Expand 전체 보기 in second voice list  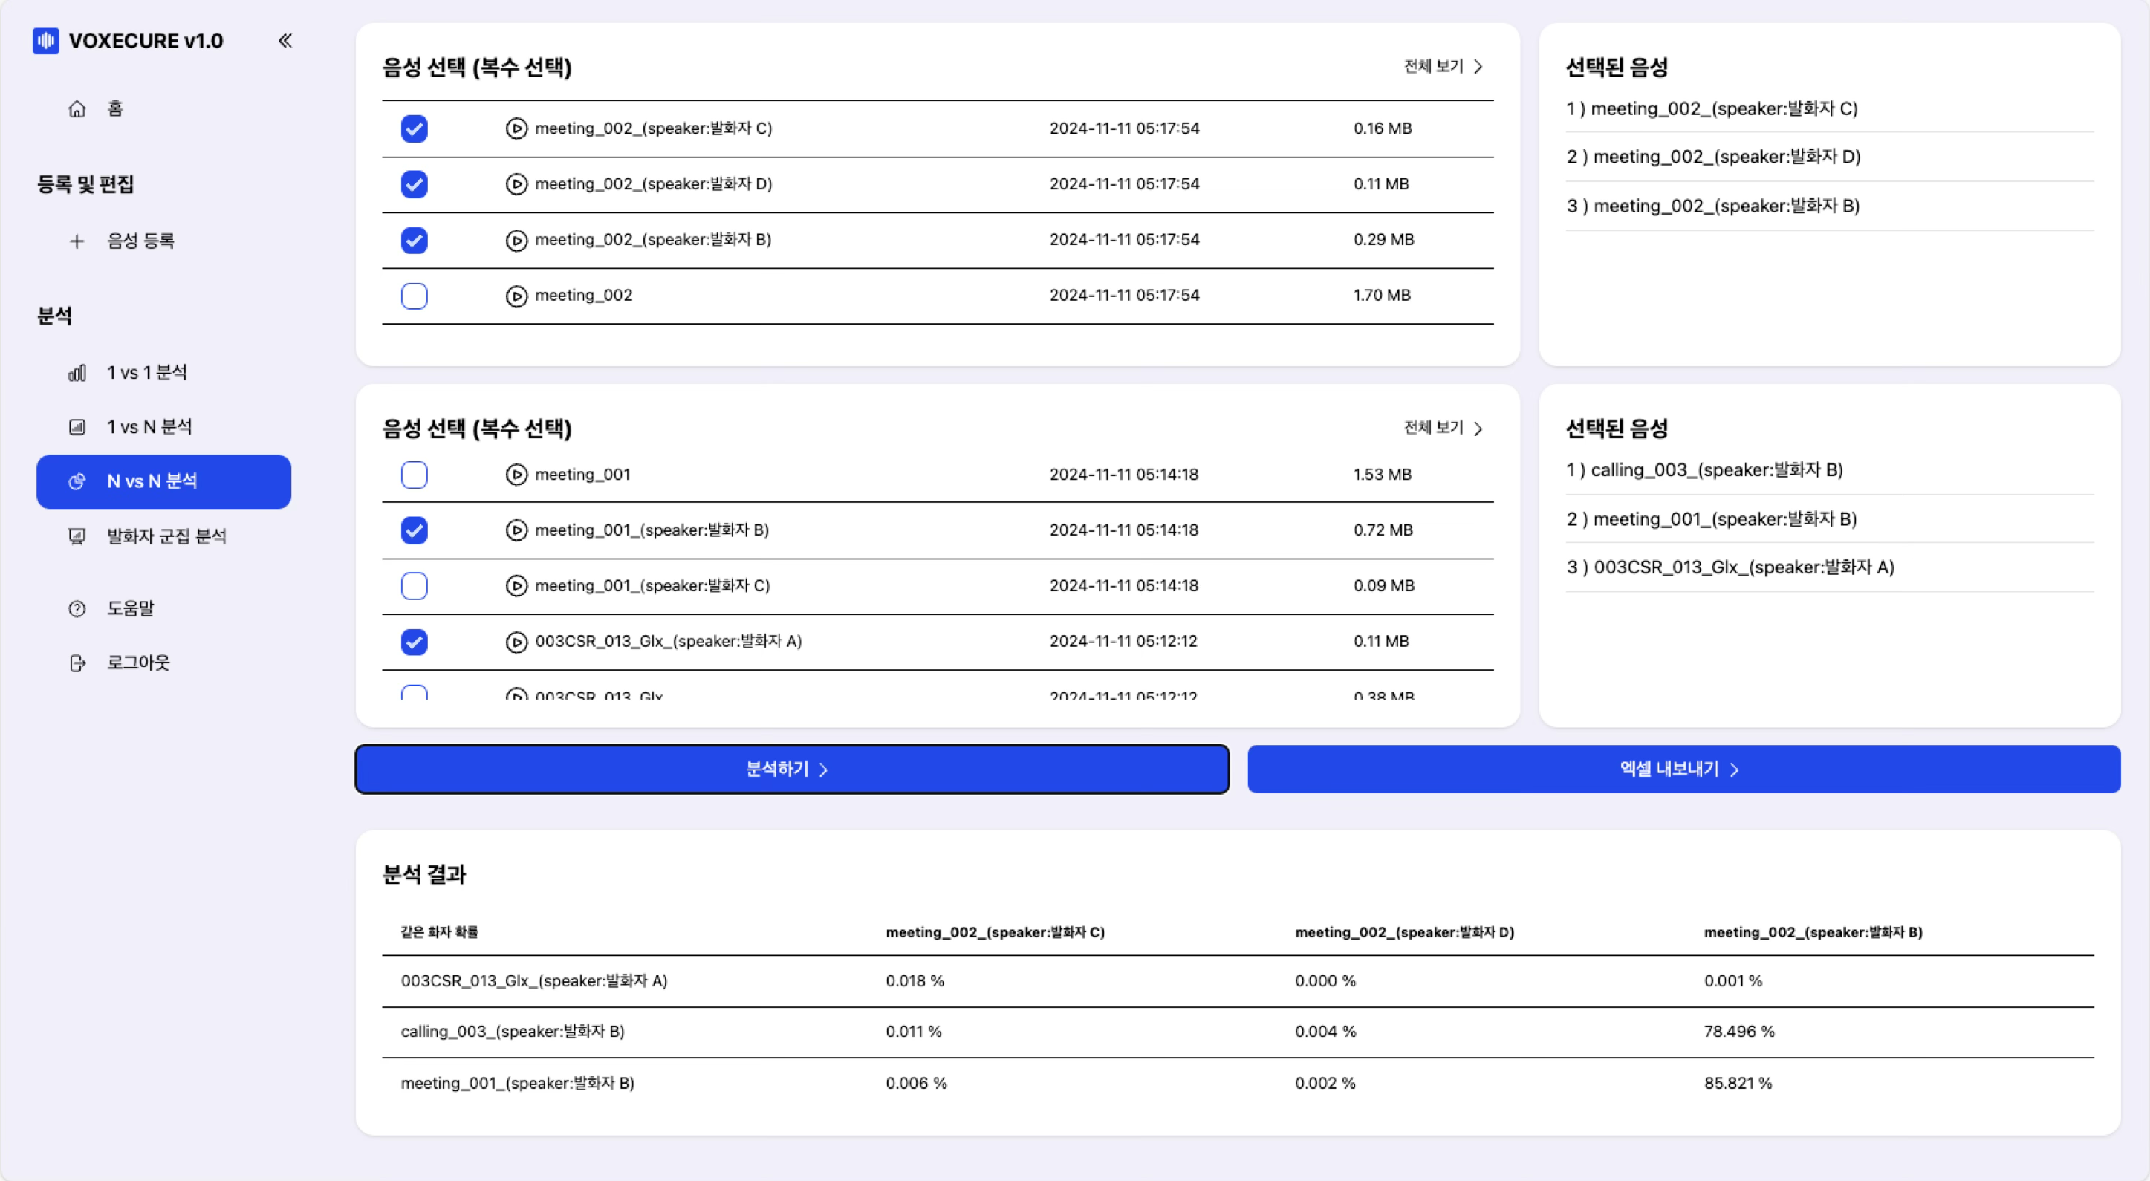click(1443, 427)
